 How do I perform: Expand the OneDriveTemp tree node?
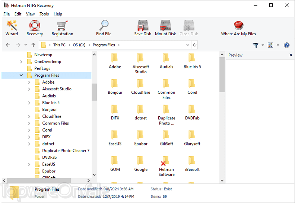(x=21, y=62)
